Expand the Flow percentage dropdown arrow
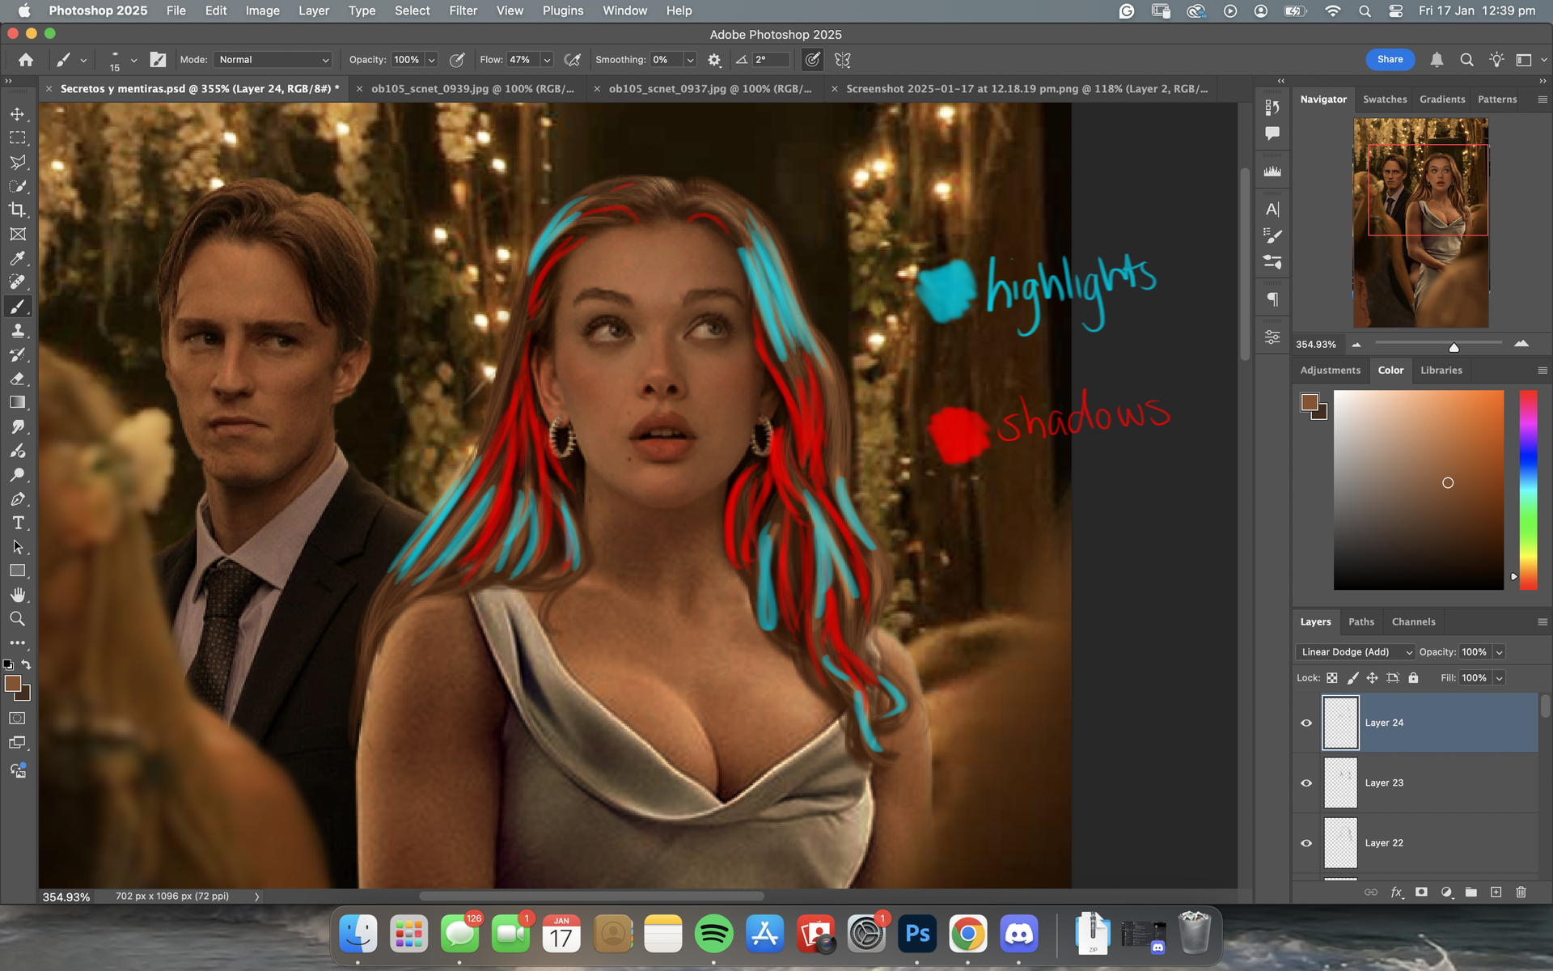The image size is (1553, 971). (x=547, y=60)
